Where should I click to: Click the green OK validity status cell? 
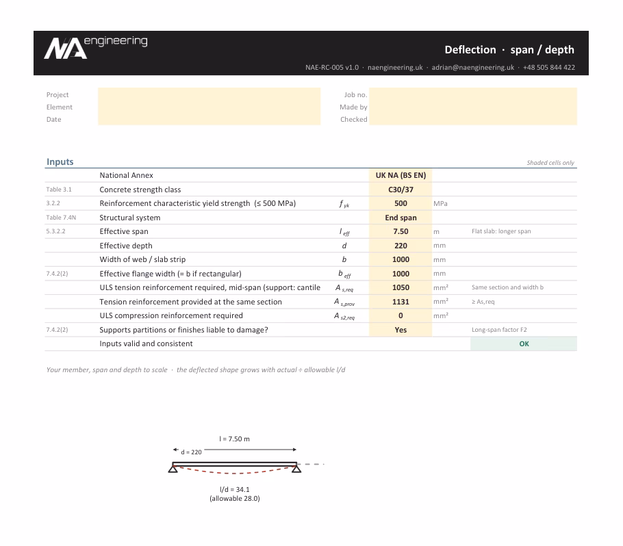point(524,344)
